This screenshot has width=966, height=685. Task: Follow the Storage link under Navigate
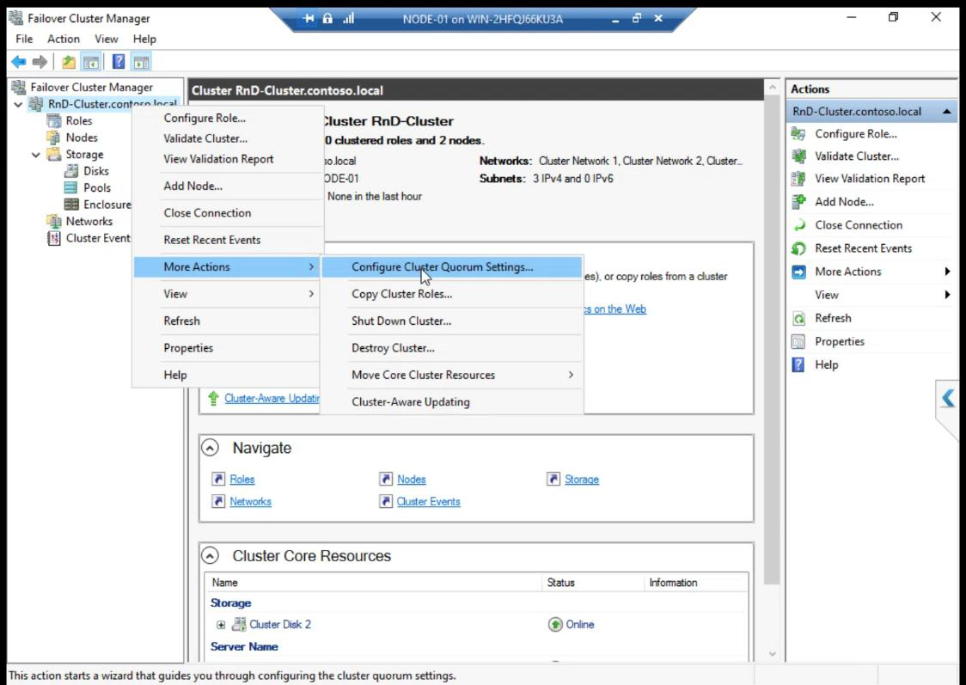pos(582,480)
